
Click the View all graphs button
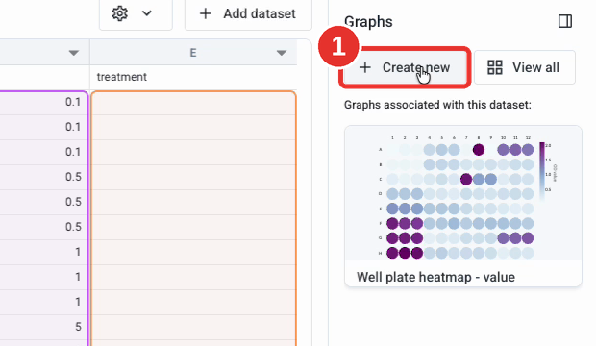[x=525, y=67]
